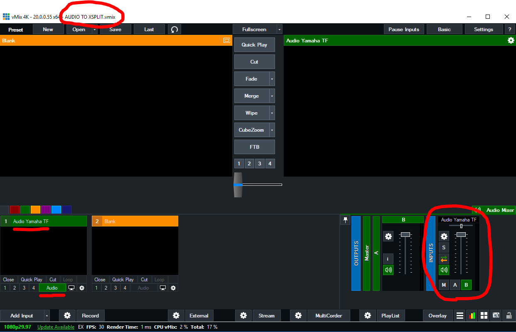Click the Audio Yamaha TF volume fader handle
Viewport: 516px width, 332px height.
[x=461, y=234]
